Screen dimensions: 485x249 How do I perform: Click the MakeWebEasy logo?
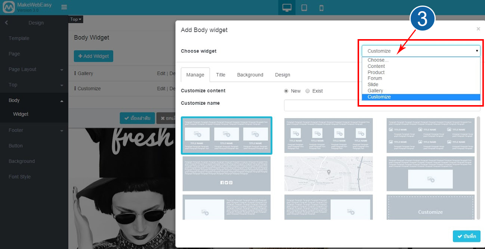tap(8, 7)
